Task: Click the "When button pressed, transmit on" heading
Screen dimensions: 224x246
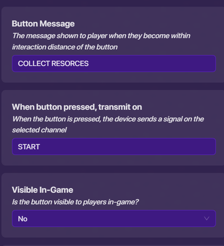Action: click(x=77, y=107)
